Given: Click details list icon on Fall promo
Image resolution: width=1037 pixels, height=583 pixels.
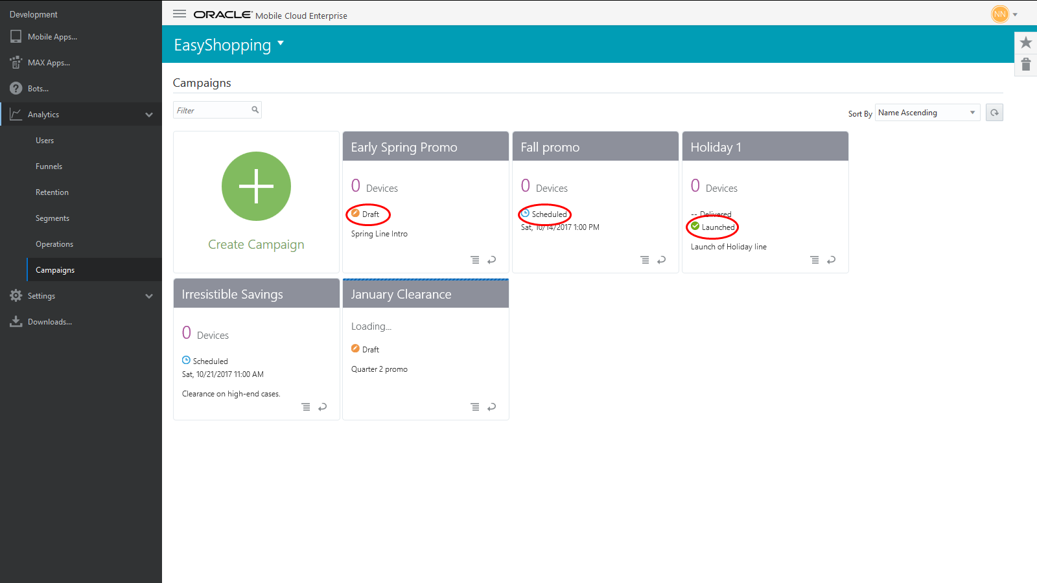Looking at the screenshot, I should (x=645, y=260).
